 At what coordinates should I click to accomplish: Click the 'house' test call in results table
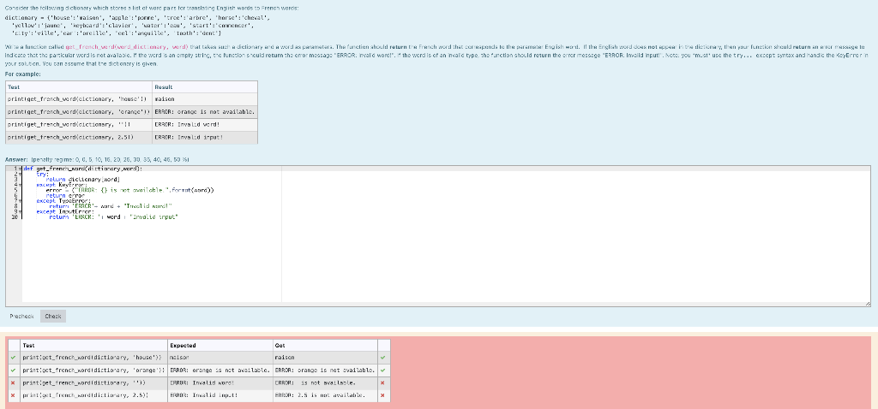tap(92, 357)
